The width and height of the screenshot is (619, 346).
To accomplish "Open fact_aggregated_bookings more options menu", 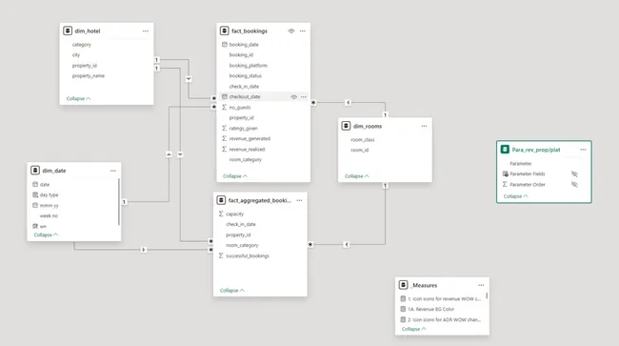I will (x=299, y=200).
